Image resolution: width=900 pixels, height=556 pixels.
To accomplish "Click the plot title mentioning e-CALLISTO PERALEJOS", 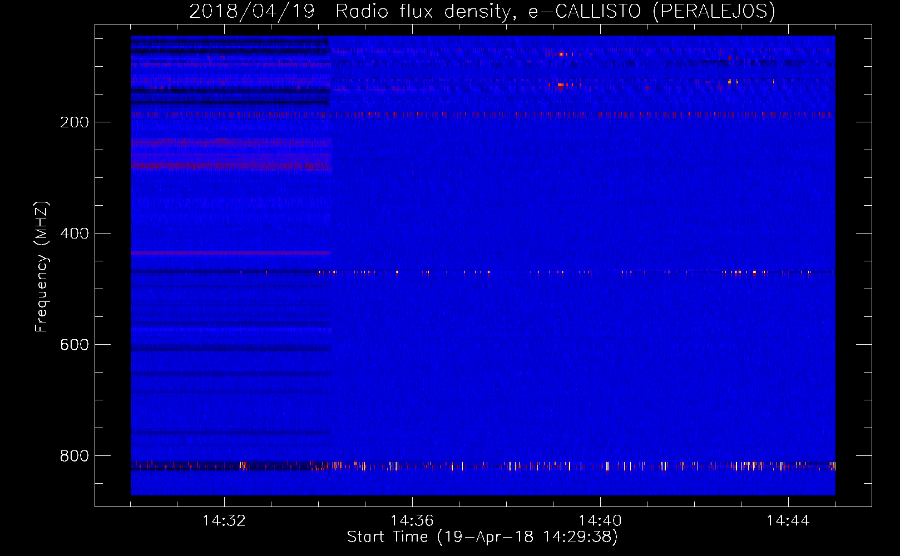I will click(482, 11).
